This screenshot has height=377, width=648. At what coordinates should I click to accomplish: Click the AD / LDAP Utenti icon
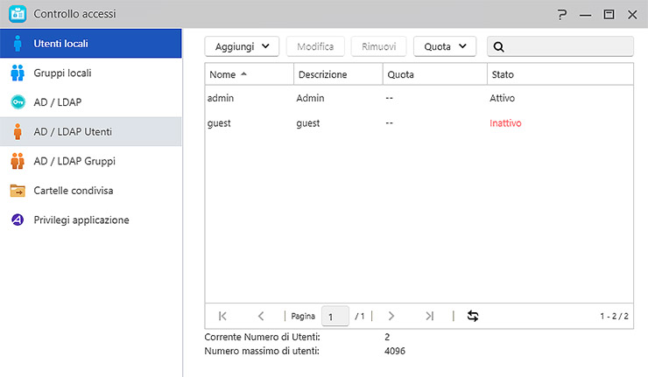coord(18,132)
